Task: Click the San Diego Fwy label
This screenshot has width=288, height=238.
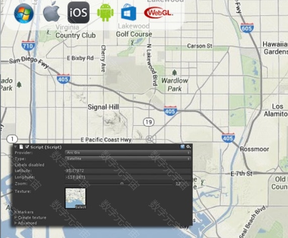Action: pyautogui.click(x=29, y=62)
